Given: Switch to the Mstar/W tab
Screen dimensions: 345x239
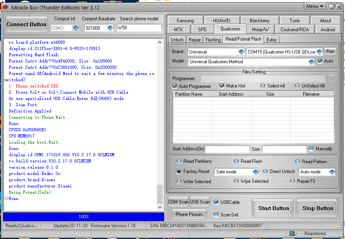Looking at the screenshot, I should point(260,30).
